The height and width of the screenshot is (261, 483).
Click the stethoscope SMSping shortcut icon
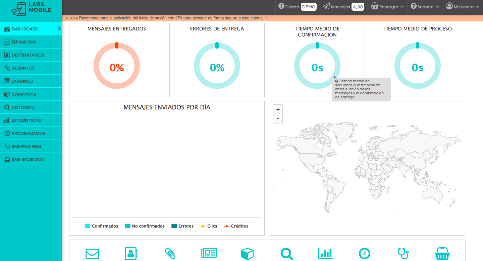tap(403, 254)
